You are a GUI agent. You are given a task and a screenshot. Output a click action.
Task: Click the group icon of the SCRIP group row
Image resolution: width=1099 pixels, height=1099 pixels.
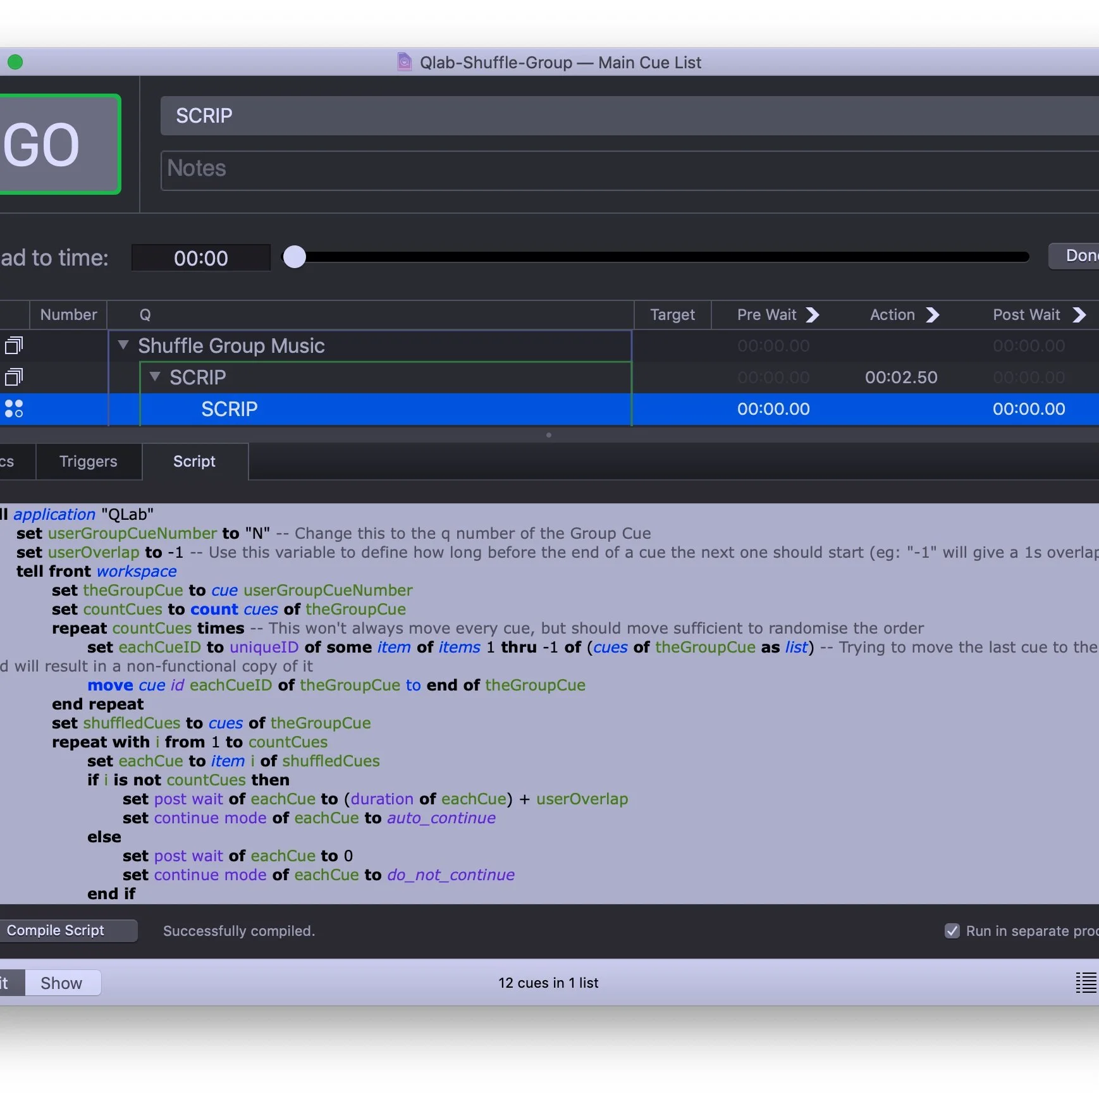(14, 377)
